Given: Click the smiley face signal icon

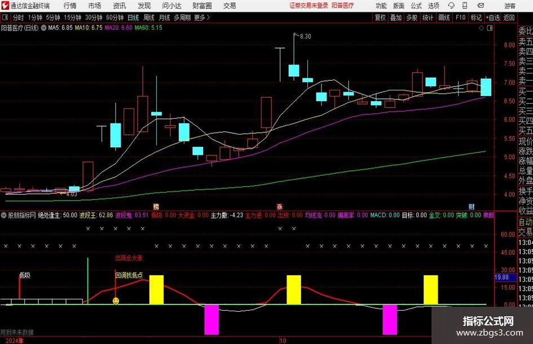Looking at the screenshot, I should (x=116, y=301).
